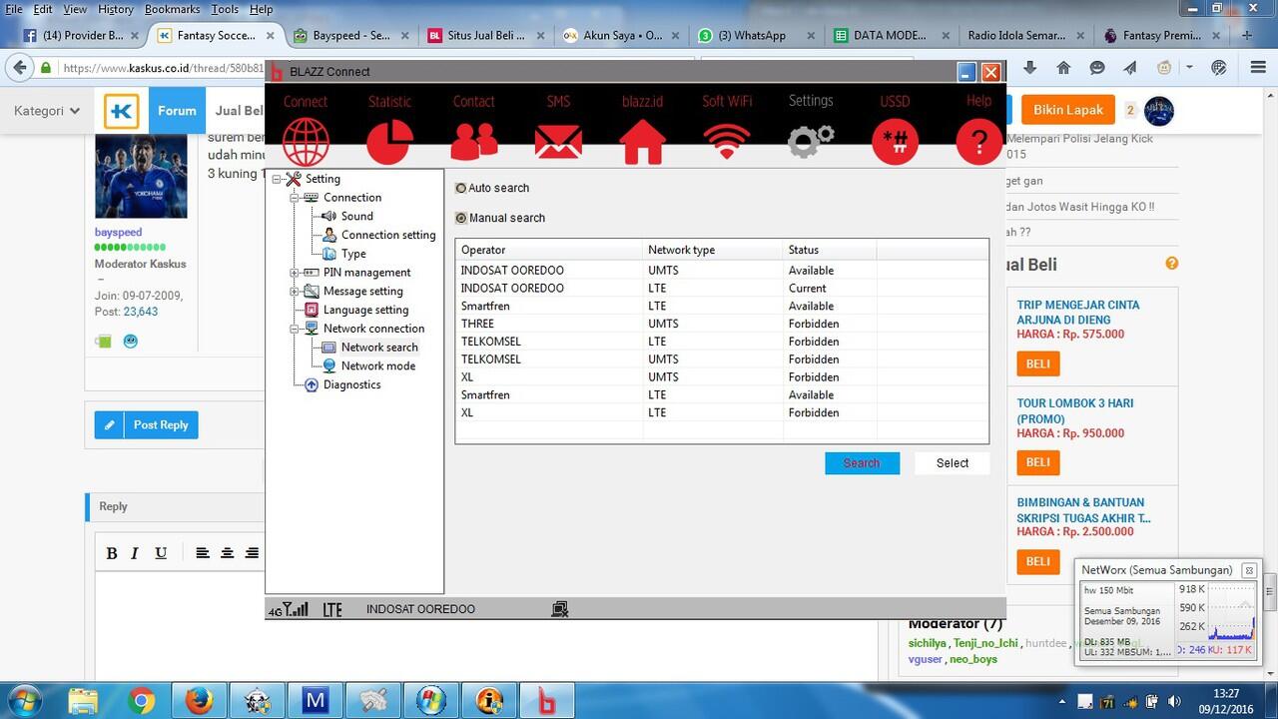Click the Network mode globe icon

point(329,365)
